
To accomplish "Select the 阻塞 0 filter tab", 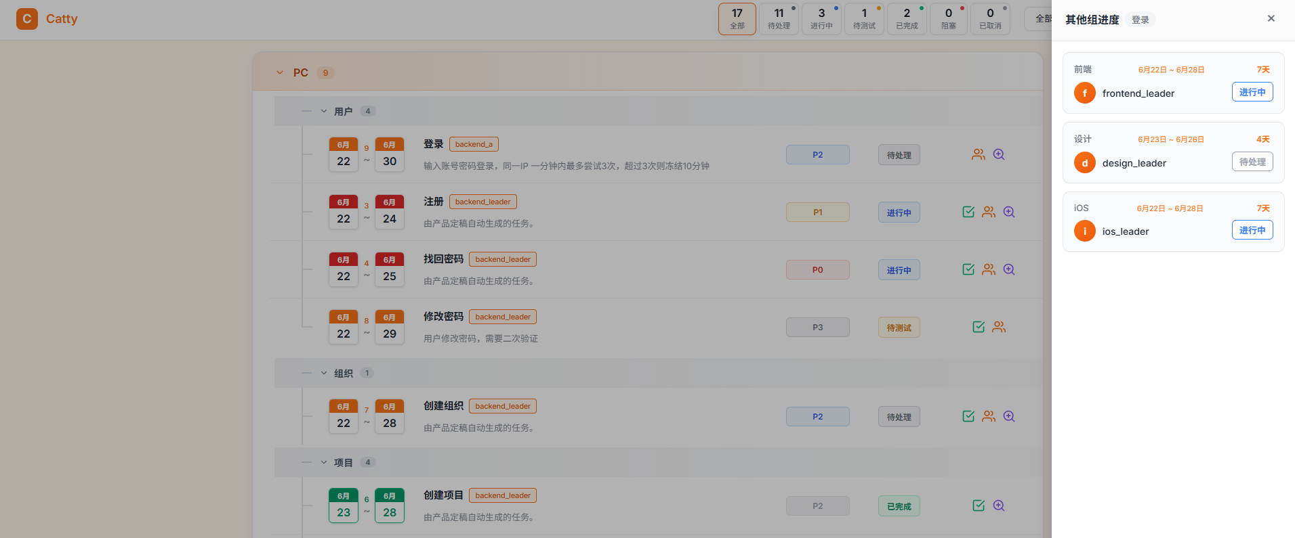I will tap(949, 19).
